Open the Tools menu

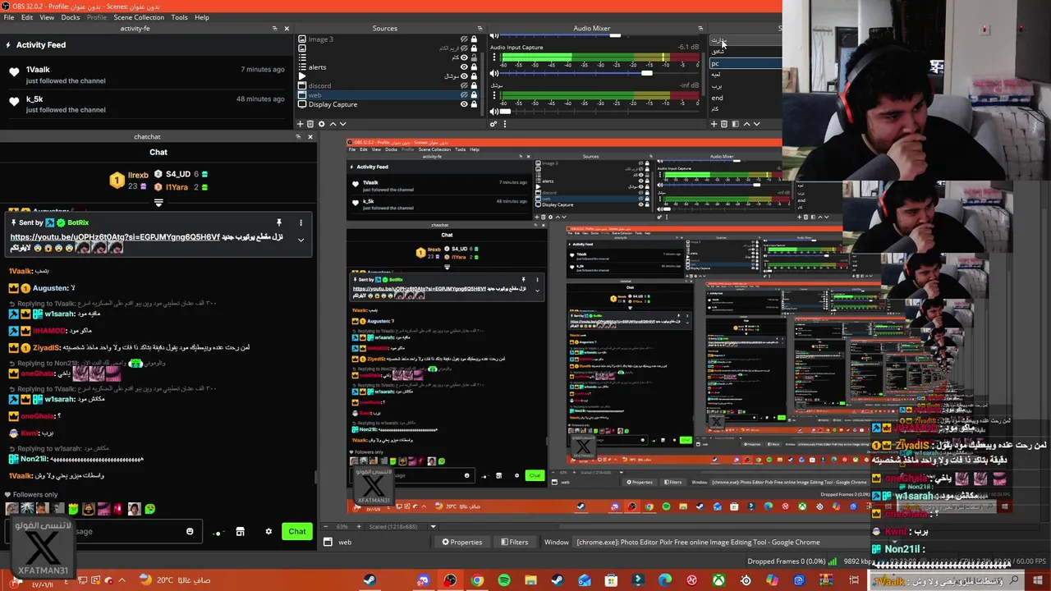(179, 17)
